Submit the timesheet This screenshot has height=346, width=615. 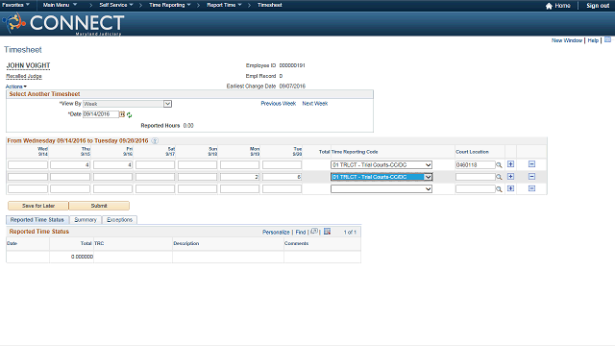click(x=99, y=206)
